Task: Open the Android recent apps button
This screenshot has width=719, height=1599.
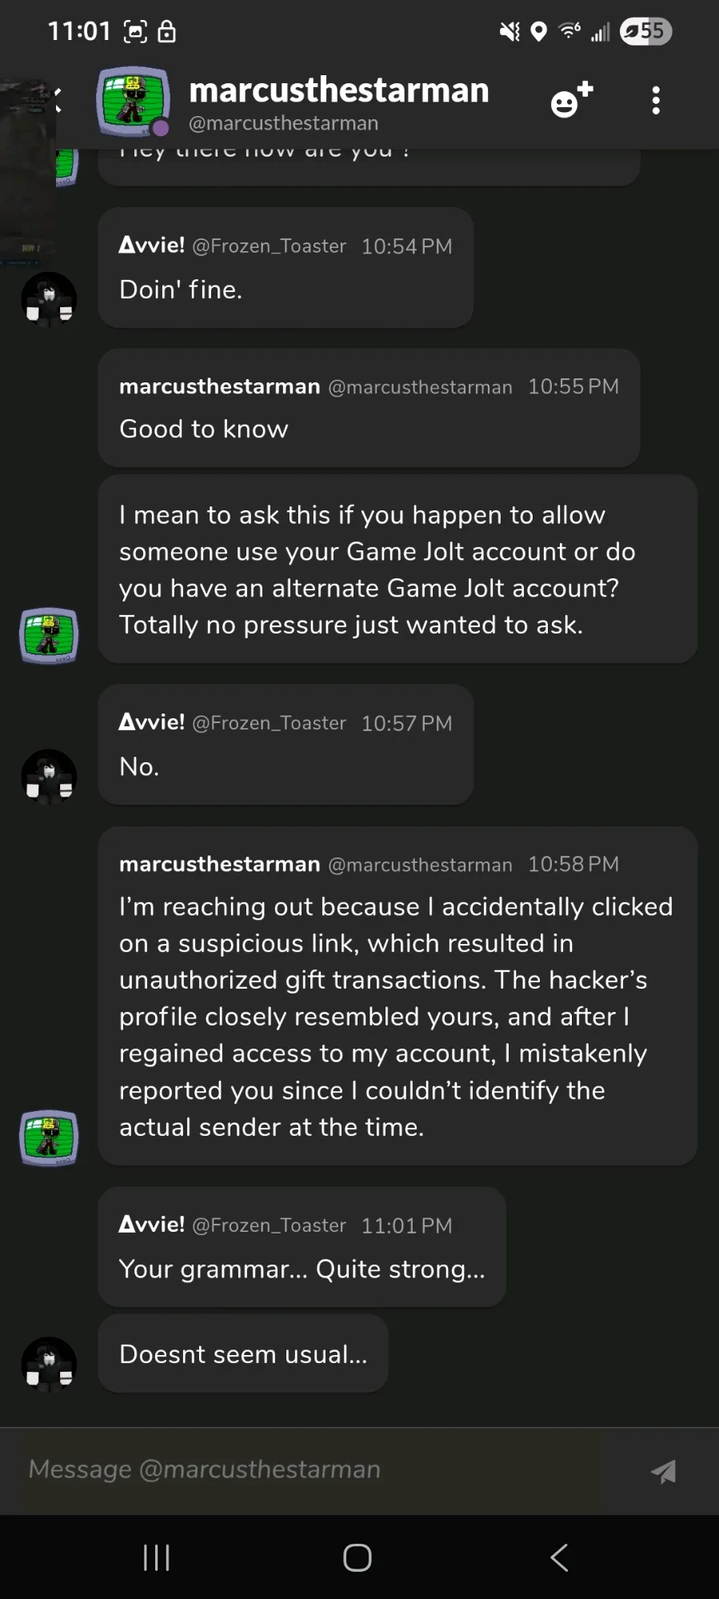Action: 156,1557
